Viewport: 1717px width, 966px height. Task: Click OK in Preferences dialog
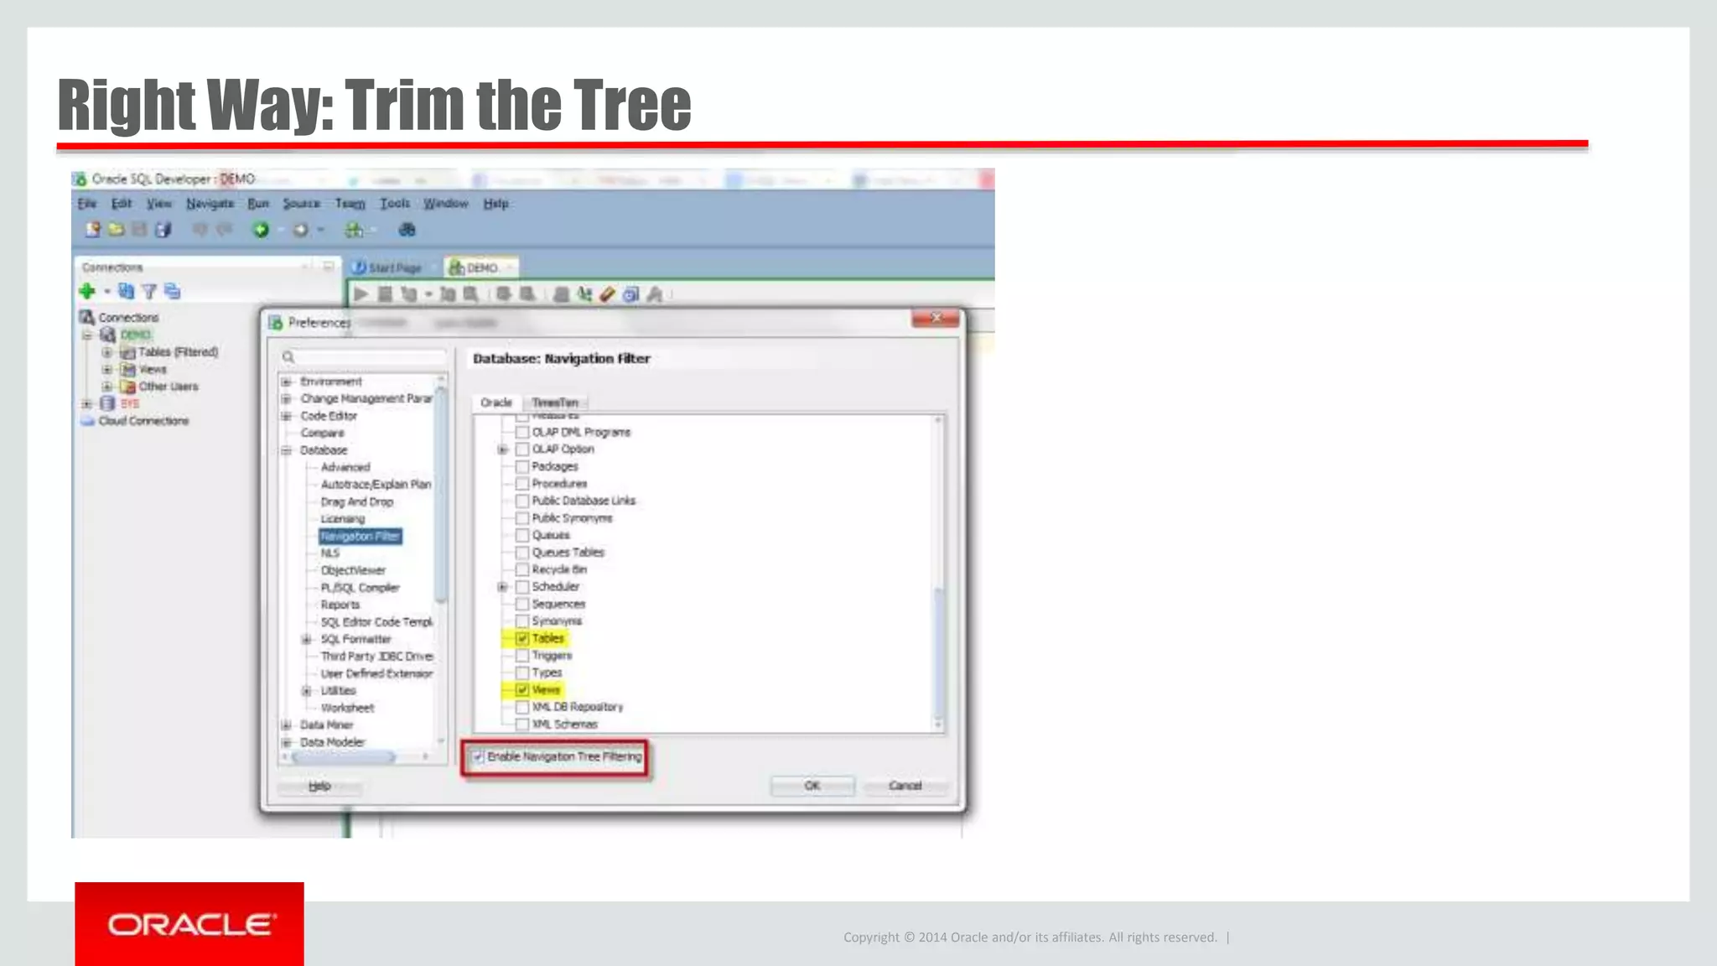pos(812,786)
